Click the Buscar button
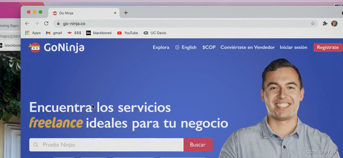 click(x=198, y=145)
